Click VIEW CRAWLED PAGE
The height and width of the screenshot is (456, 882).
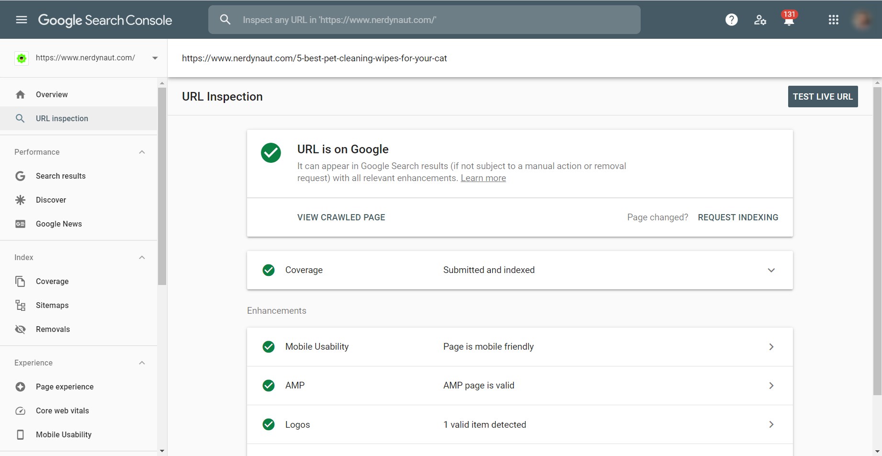coord(341,217)
